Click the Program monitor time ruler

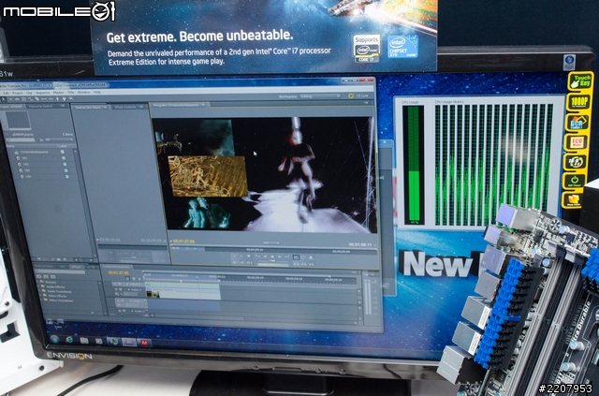(273, 249)
